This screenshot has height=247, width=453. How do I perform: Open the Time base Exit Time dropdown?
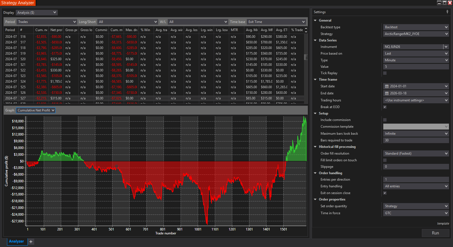pyautogui.click(x=276, y=22)
